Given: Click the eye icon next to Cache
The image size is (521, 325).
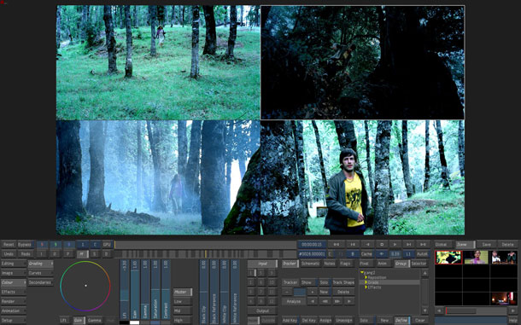Looking at the screenshot, I should tap(382, 254).
